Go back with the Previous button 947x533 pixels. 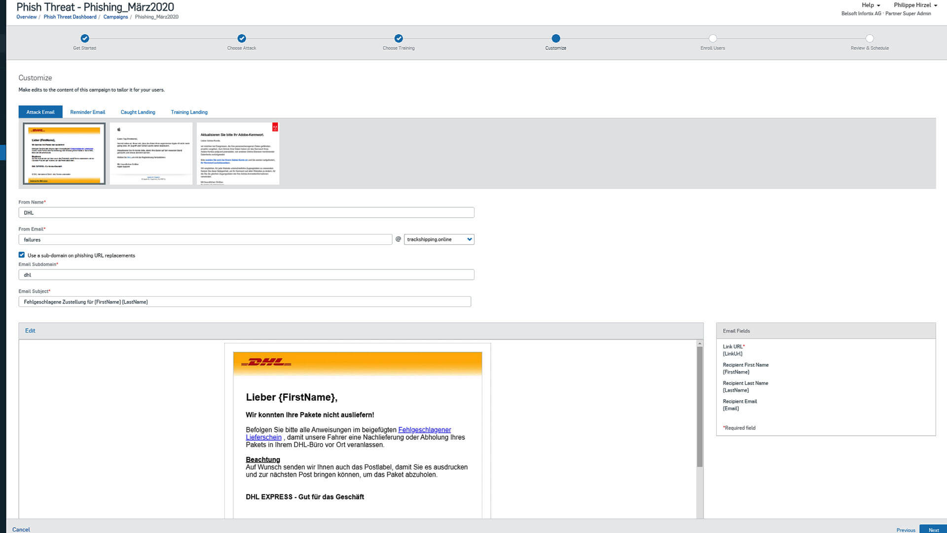(x=906, y=530)
